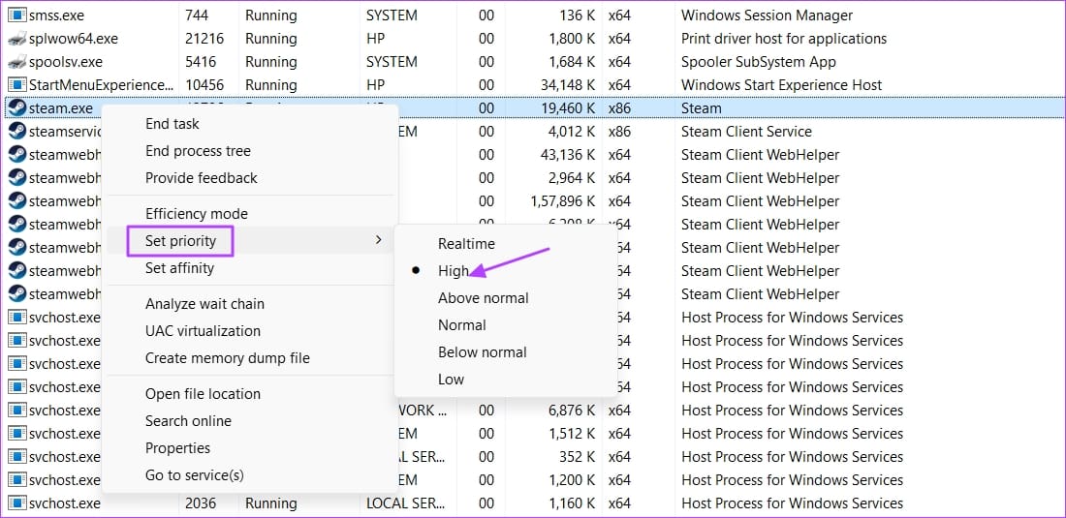Enable Efficiency mode for steam.exe

click(x=249, y=214)
